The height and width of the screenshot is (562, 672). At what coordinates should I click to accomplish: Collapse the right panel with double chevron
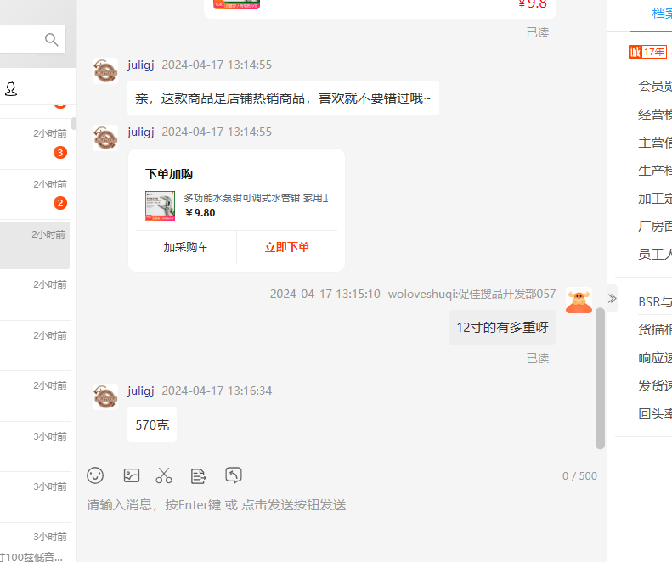click(612, 298)
